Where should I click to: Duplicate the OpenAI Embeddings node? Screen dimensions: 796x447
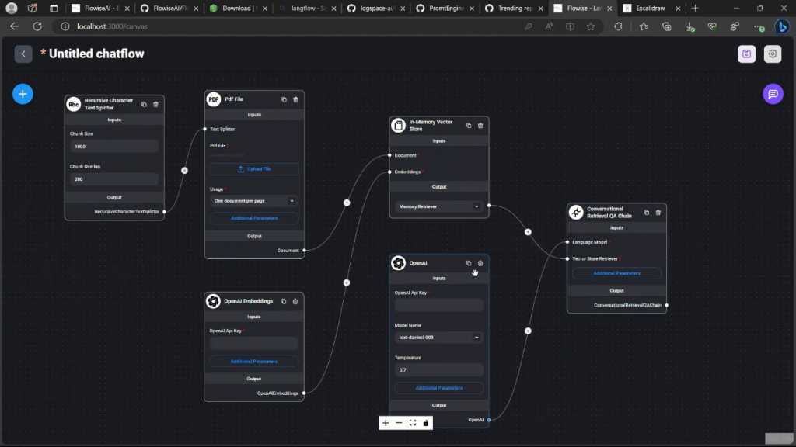(x=283, y=301)
